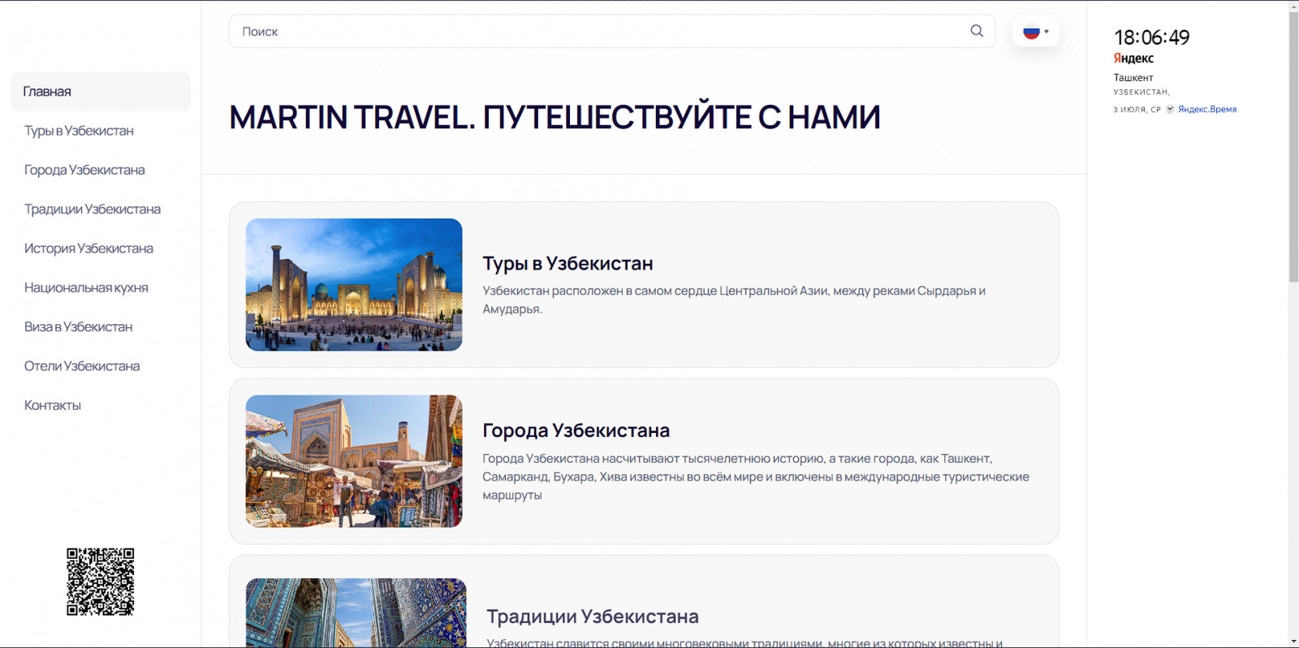
Task: Click the description mentioning Самарканд, Бухара, Хива
Action: pyautogui.click(x=756, y=477)
